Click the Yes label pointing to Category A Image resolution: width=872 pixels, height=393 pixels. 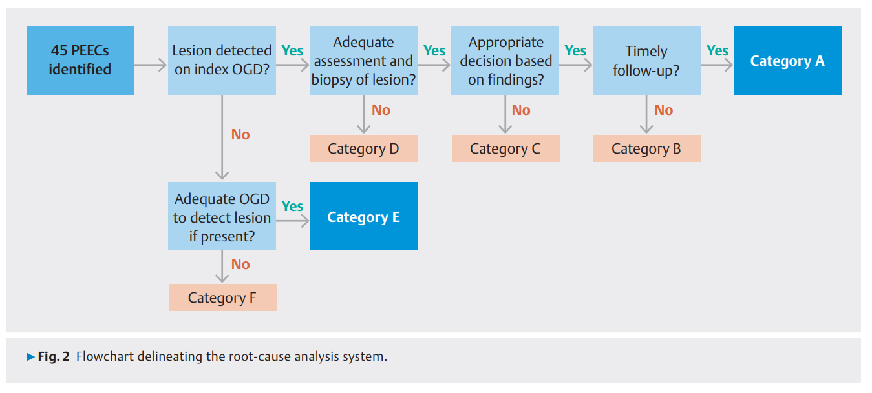[x=718, y=50]
